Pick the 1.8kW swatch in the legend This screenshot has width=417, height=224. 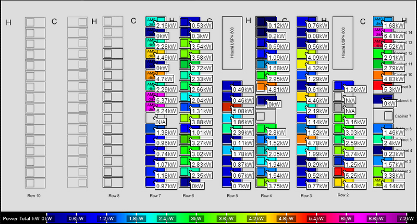coord(136,219)
